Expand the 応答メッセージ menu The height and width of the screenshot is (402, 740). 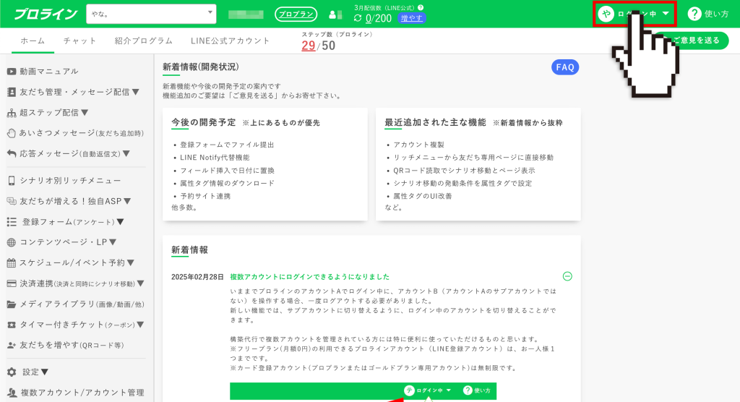click(74, 153)
